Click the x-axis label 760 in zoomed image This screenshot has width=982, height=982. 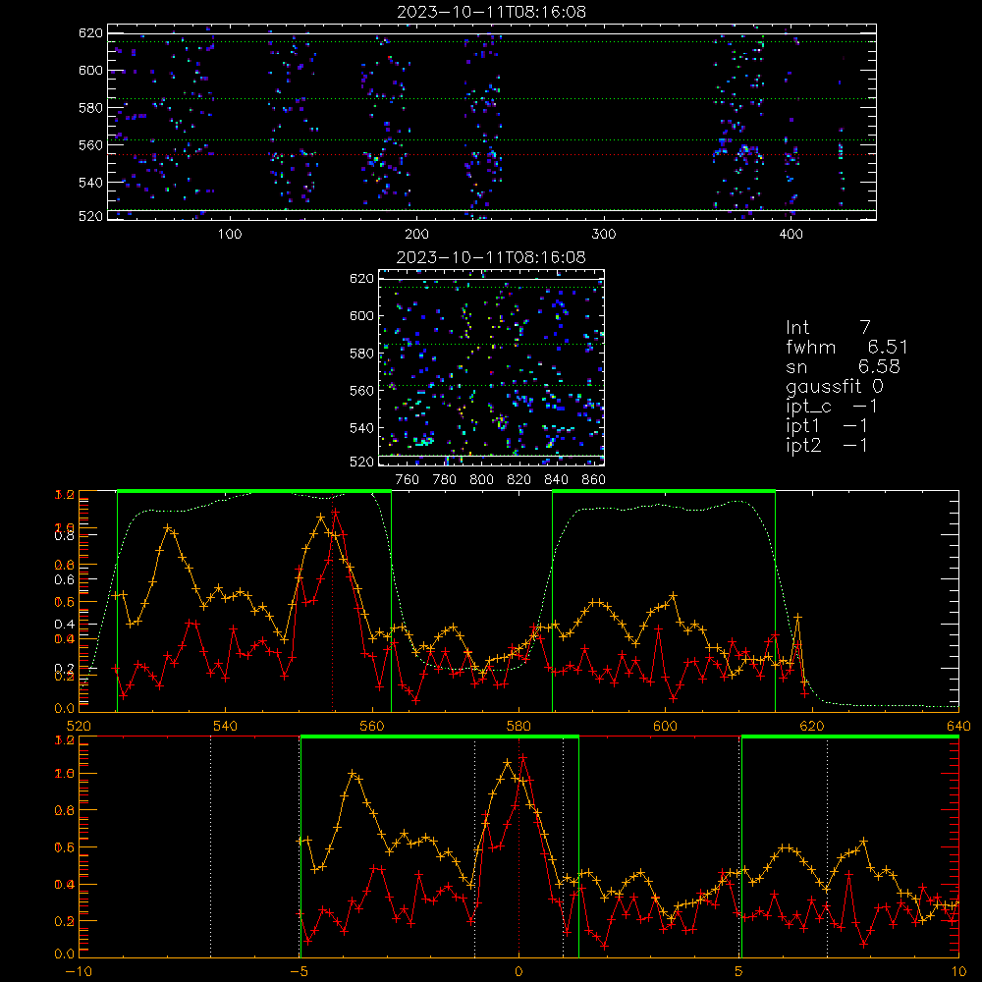coord(408,480)
